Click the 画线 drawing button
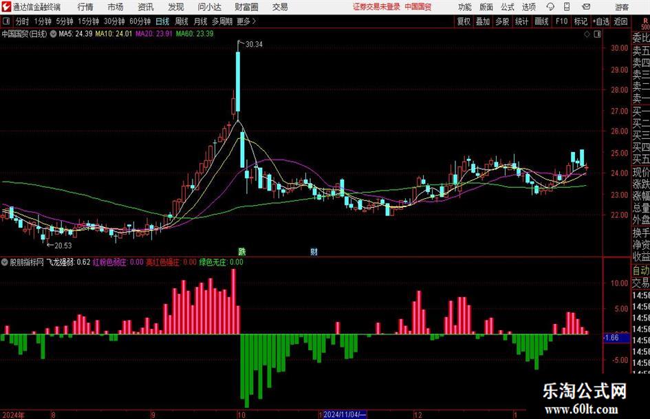The image size is (650, 419). coord(541,21)
